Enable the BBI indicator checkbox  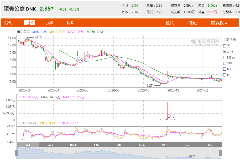pyautogui.click(x=225, y=75)
